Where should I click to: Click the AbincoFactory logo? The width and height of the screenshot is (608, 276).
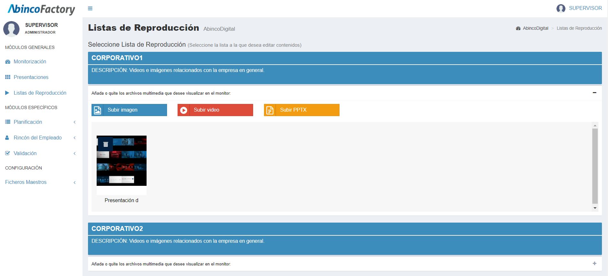[x=41, y=9]
